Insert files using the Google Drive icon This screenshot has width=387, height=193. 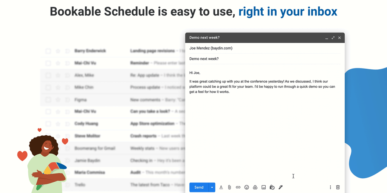point(255,187)
